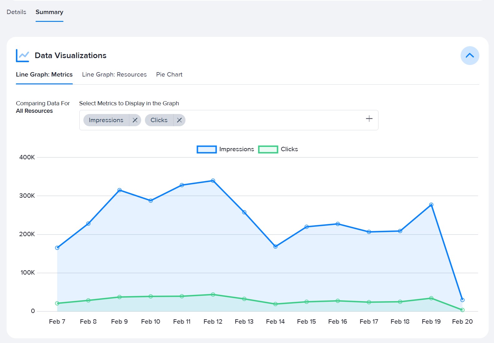Click the Impressions data point for Feb 9
Screen dimensions: 494x343
tap(119, 190)
